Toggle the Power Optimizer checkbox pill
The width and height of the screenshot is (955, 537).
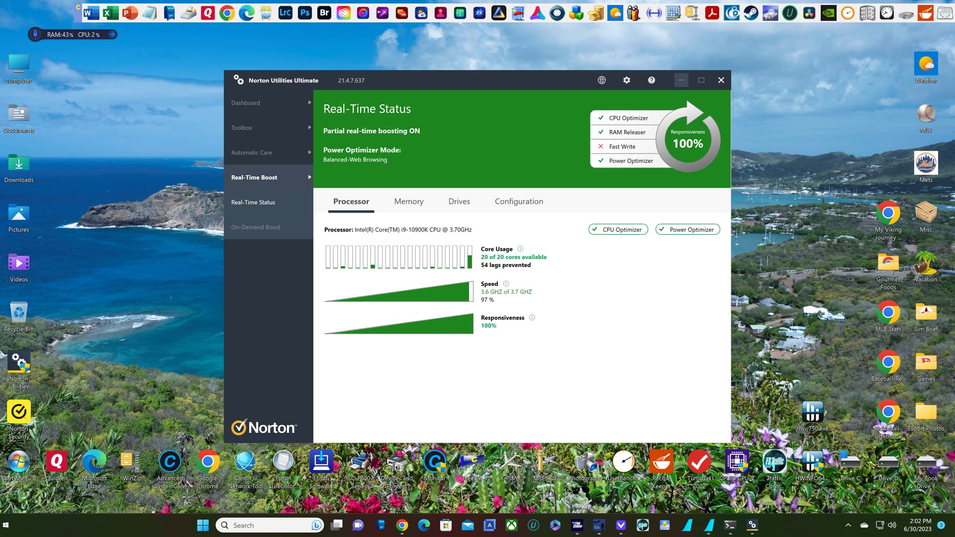(687, 229)
